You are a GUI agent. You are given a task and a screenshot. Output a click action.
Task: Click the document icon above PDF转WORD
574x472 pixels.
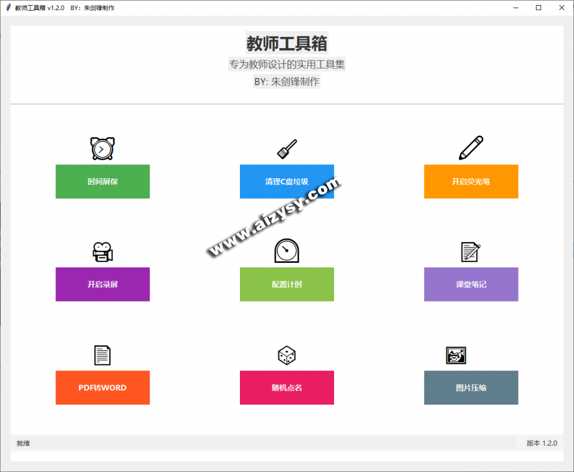[x=102, y=355]
